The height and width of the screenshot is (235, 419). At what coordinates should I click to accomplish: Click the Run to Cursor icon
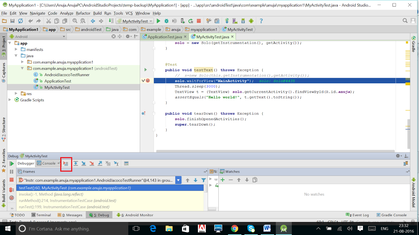point(116,163)
